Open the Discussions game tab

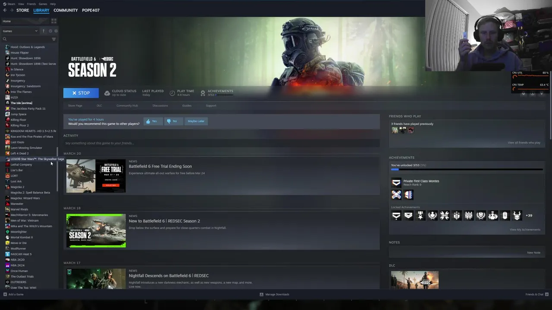(x=160, y=105)
